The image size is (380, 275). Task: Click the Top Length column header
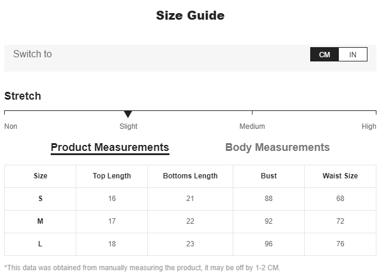coord(112,176)
